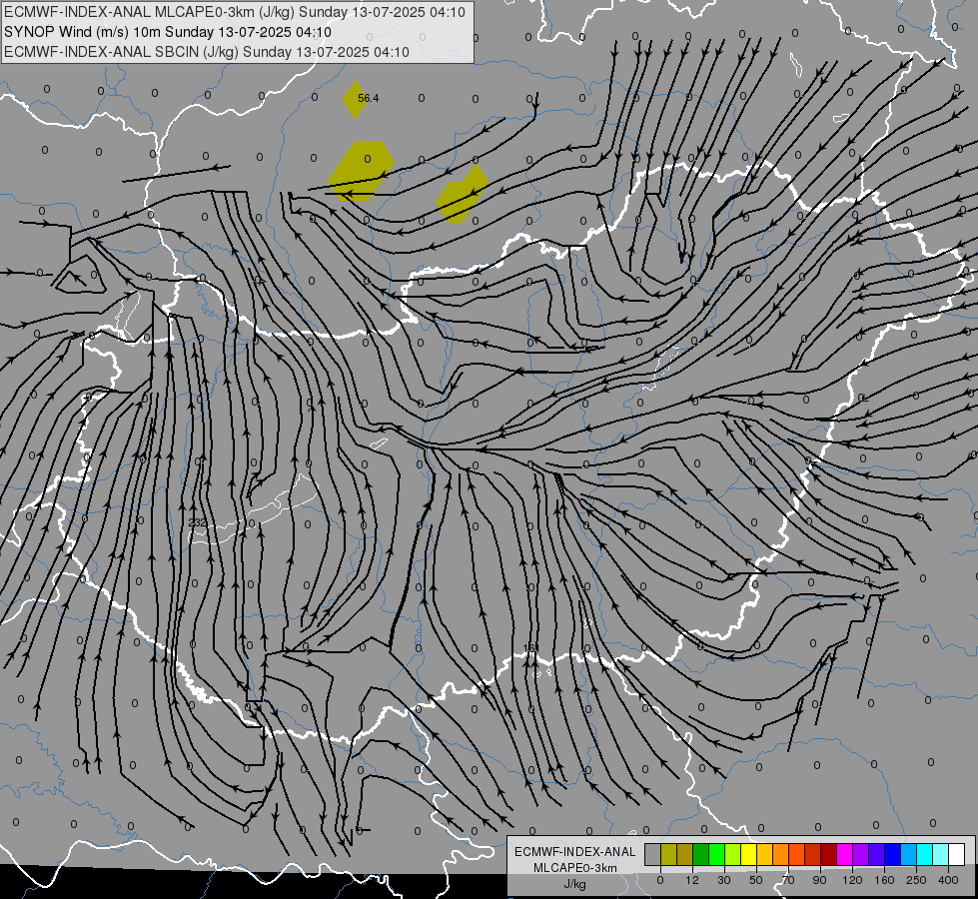Viewport: 978px width, 899px height.
Task: Click the 232 value on the map
Action: (197, 522)
